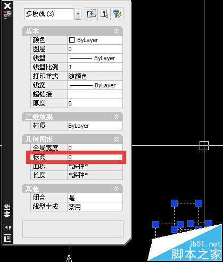Click the palette icon below the close button
This screenshot has height=262, width=223.
7,14
